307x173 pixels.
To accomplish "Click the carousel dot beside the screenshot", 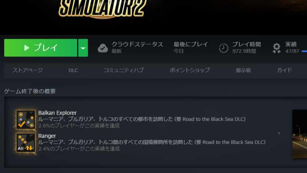I will click(279, 133).
